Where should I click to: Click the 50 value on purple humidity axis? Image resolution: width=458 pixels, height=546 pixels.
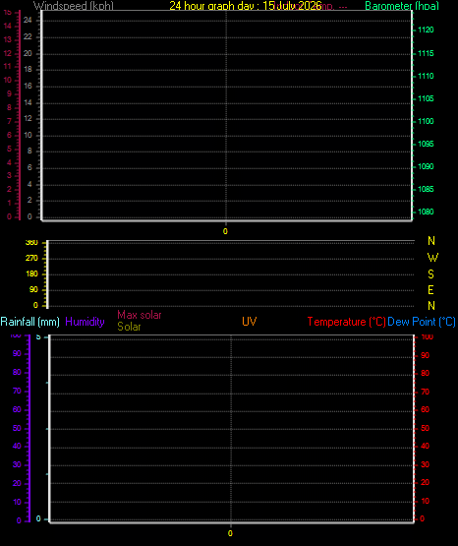(x=17, y=428)
